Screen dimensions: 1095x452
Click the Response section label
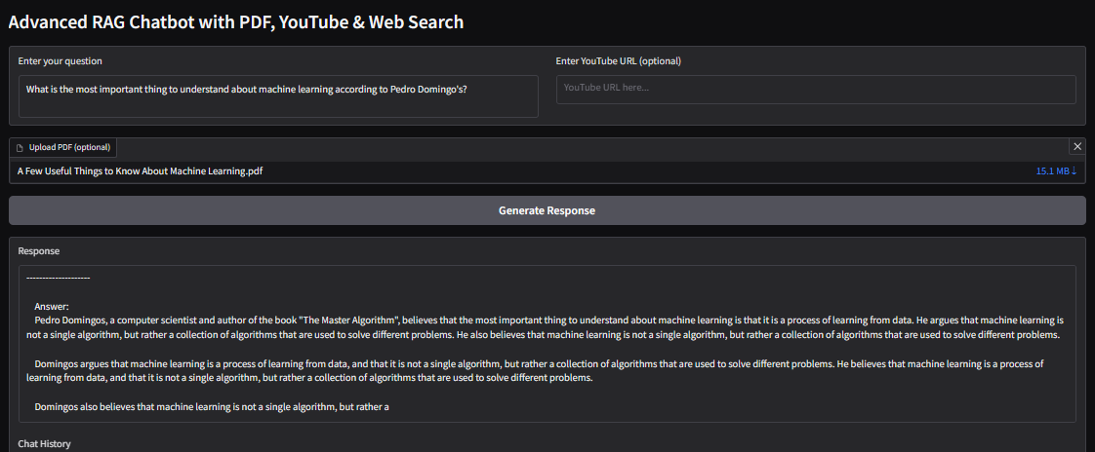point(39,251)
